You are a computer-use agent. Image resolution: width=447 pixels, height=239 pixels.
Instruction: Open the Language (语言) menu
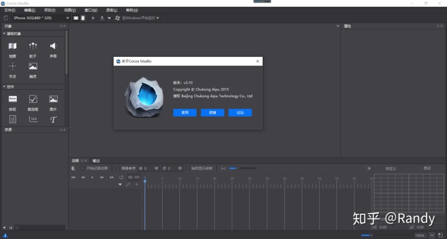point(112,10)
